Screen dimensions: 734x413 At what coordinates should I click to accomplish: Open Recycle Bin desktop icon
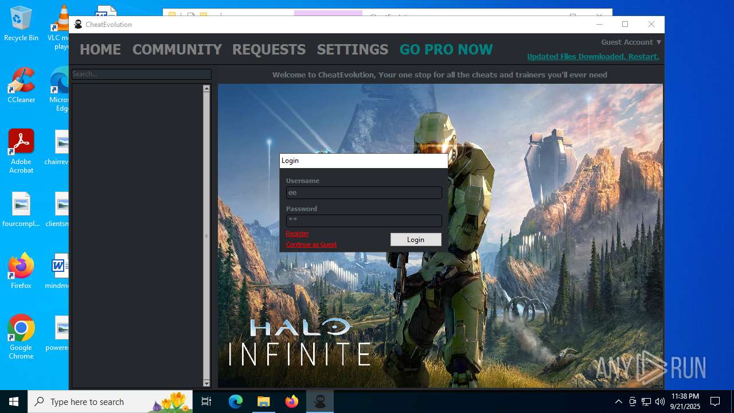[21, 24]
